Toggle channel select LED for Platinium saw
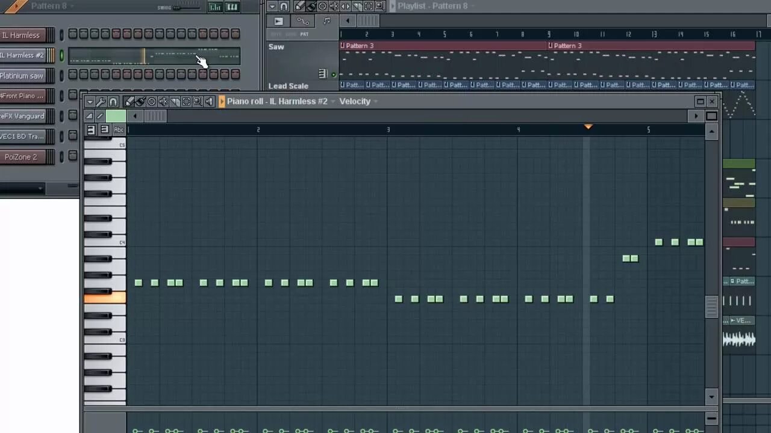Viewport: 771px width, 433px height. (61, 76)
